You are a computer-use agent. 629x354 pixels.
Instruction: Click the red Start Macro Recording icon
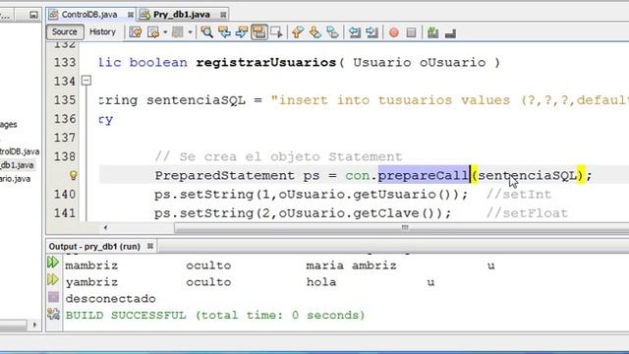(x=394, y=32)
